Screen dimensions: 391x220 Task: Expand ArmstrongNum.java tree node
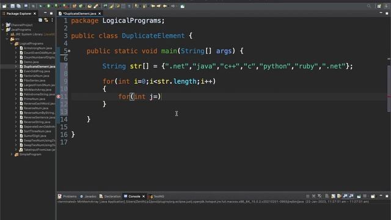[16, 48]
